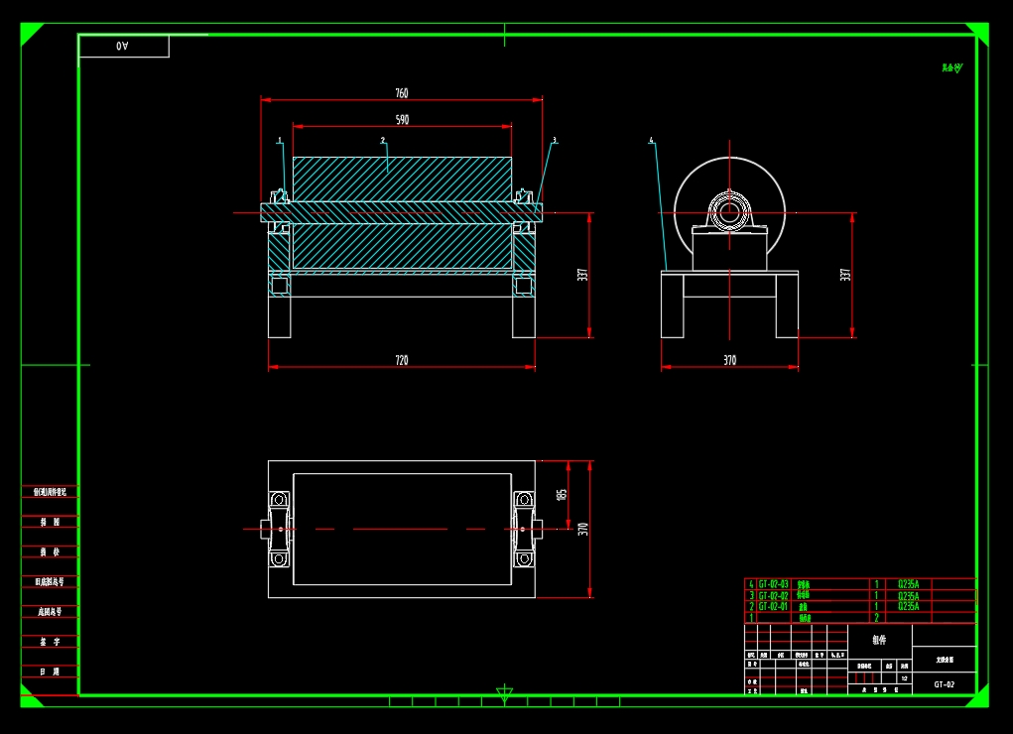Select the green surface finish note at top right
The width and height of the screenshot is (1013, 734).
[951, 67]
